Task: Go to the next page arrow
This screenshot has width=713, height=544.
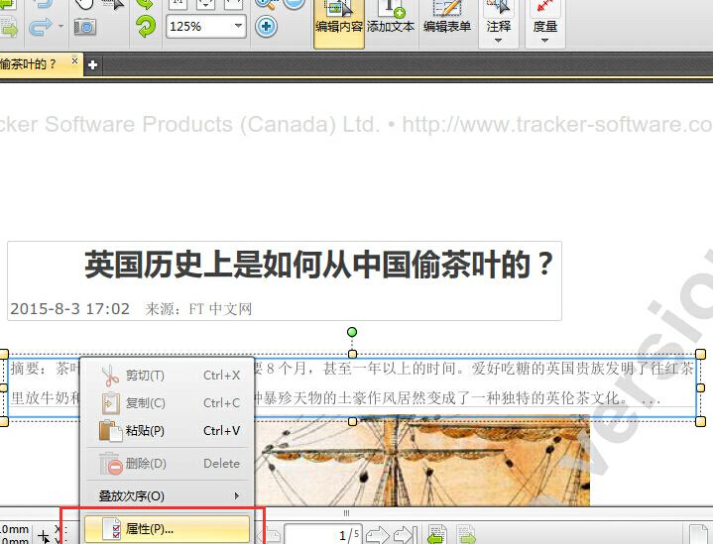Action: (378, 535)
